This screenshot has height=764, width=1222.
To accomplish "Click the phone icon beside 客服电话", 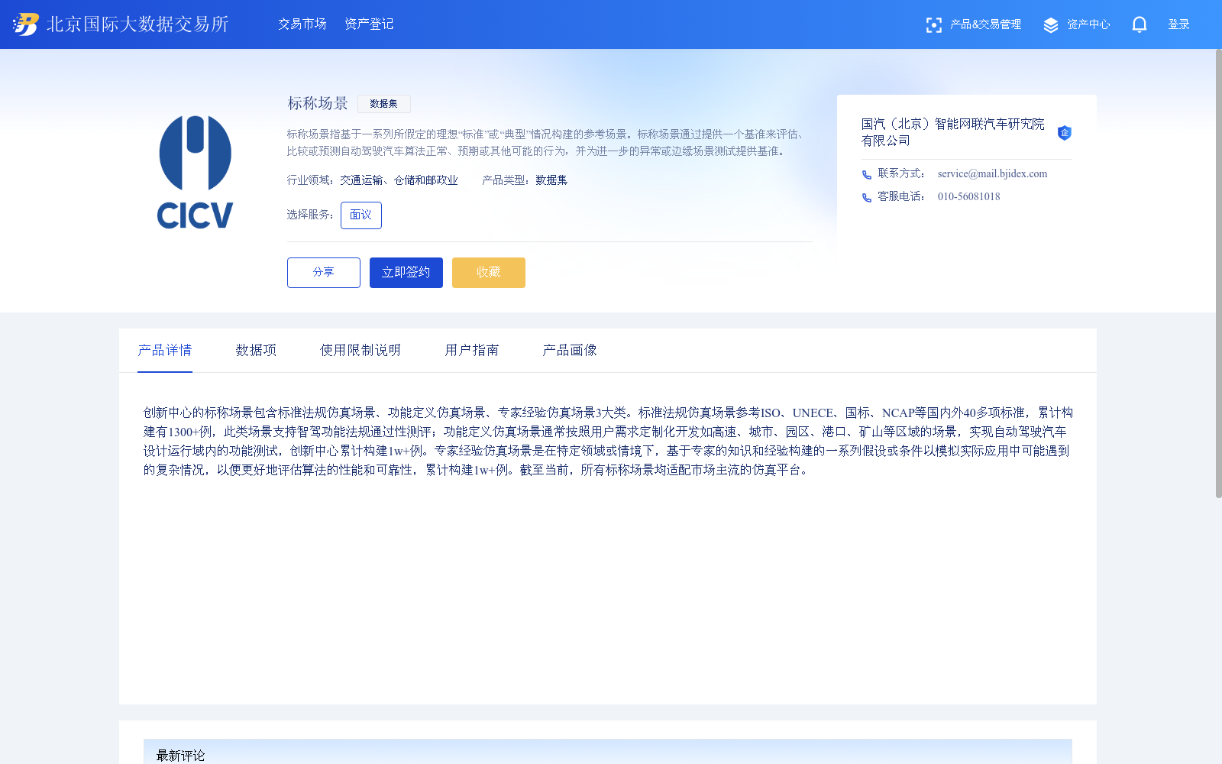I will click(867, 198).
